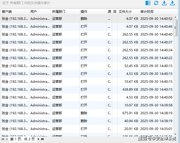Sort by 用户 column header

[40, 11]
